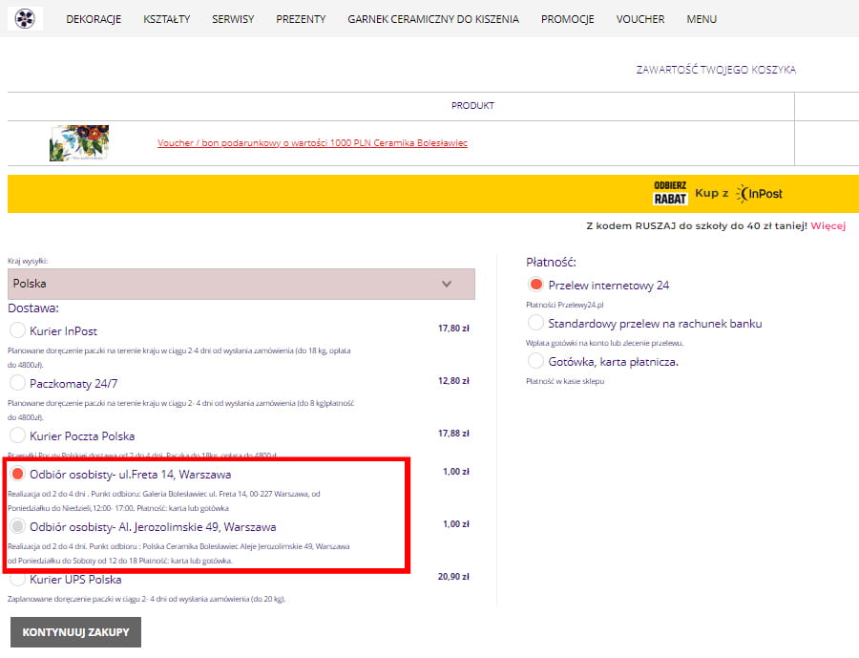Click the PRODUKT column header
Screen dimensions: 859x658
472,105
